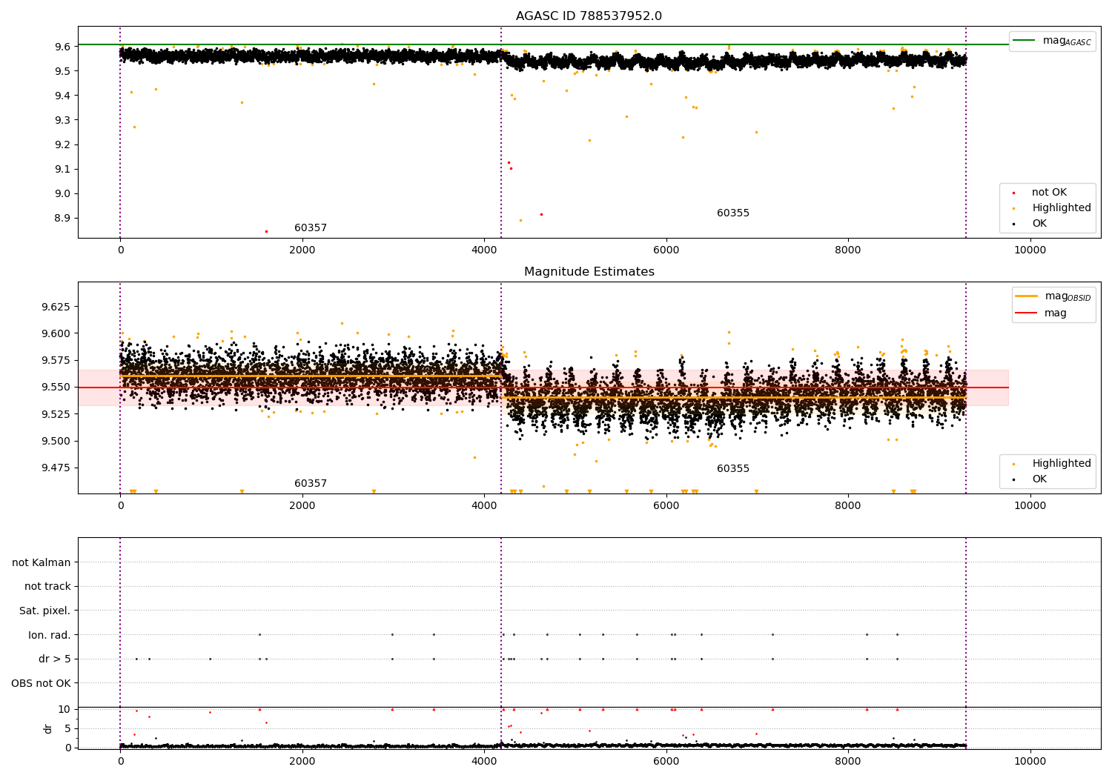Click the red not-OK point near magnitude 8.85
Image resolution: width=1112 pixels, height=778 pixels.
[x=267, y=231]
